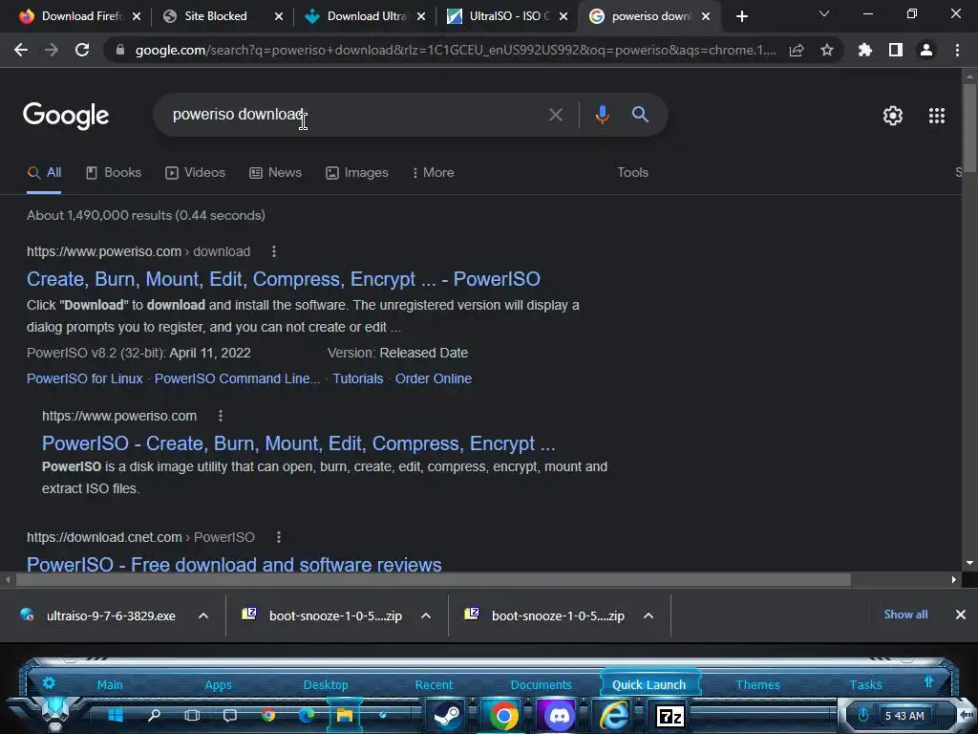Viewport: 978px width, 734px height.
Task: Open the Create, Burn, Mount PowerISO download link
Action: (283, 279)
